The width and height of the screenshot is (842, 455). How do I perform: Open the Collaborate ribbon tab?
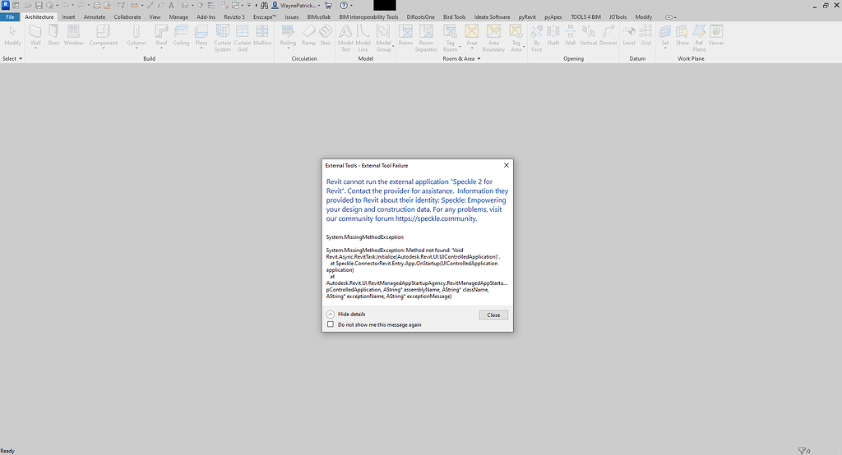(x=127, y=16)
